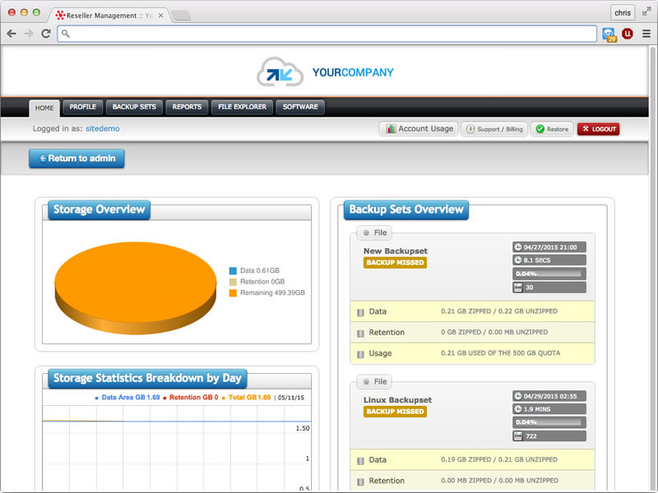
Task: Open Support / Billing
Action: tap(495, 129)
